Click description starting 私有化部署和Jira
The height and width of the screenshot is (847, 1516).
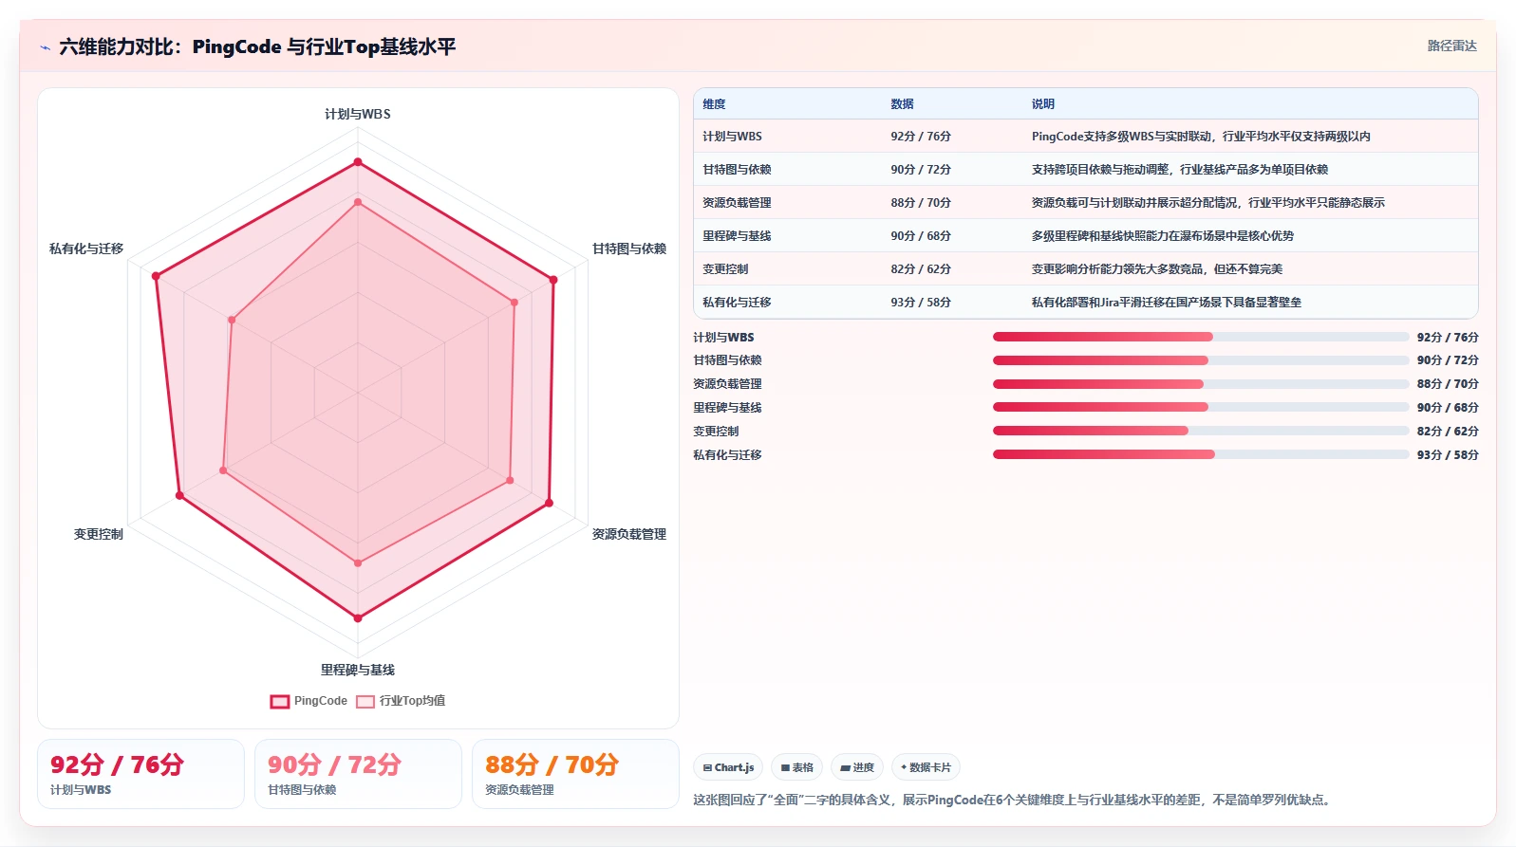pyautogui.click(x=1167, y=303)
